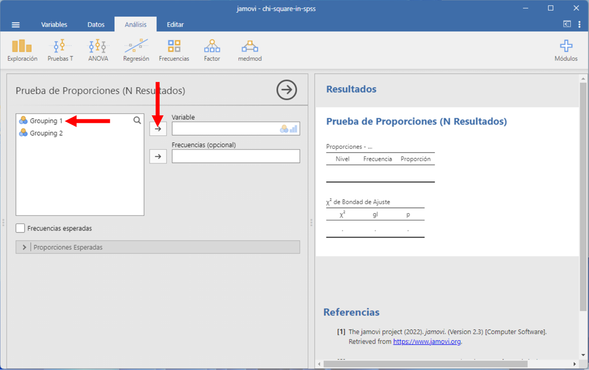This screenshot has height=370, width=589.
Task: Click the Frecuencias (opcional) drop field
Action: 236,156
